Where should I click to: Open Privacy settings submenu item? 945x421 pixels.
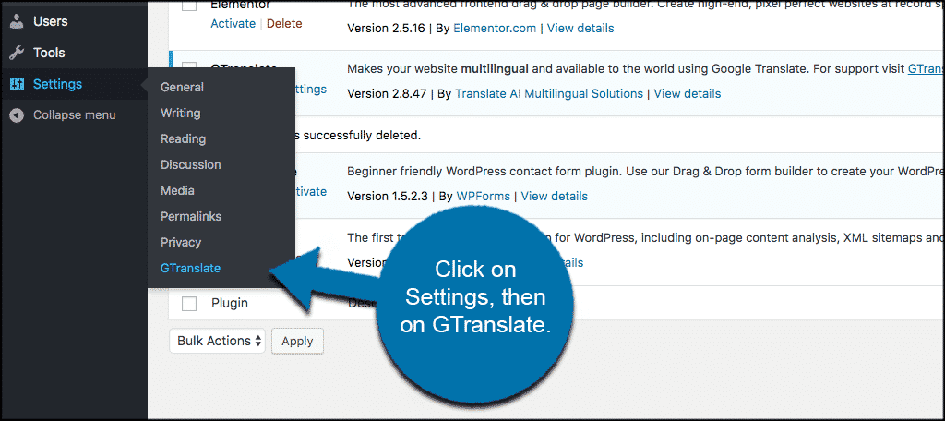tap(180, 243)
